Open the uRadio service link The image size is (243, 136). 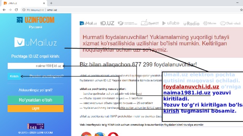[x=191, y=23]
